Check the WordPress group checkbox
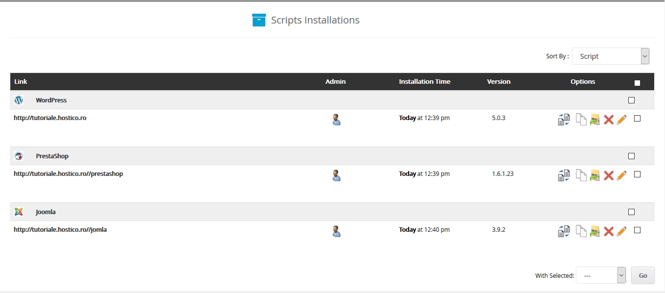The image size is (665, 293). [x=631, y=100]
